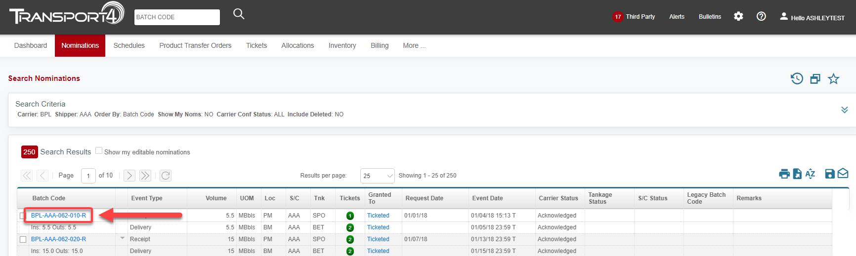Viewport: 856px width, 256px height.
Task: Select the BPL-AAA-062-010-R row checkbox
Action: (x=22, y=216)
